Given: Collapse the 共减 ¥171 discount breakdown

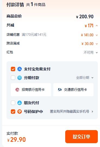Looking at the screenshot, I should (97, 26).
